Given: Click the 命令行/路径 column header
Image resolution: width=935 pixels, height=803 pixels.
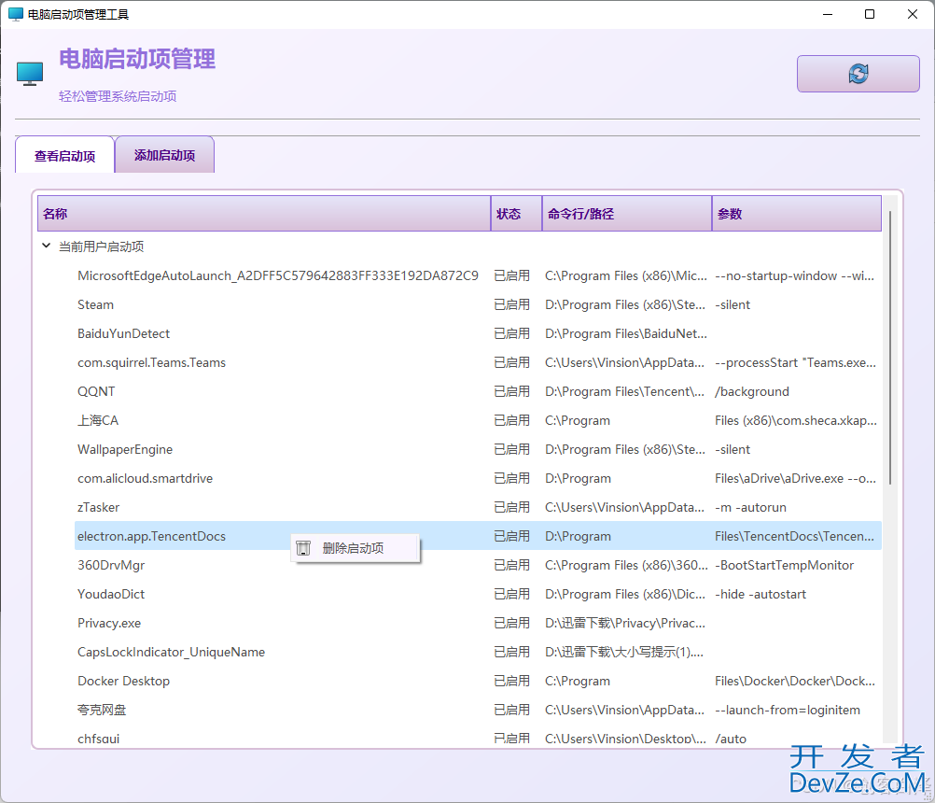Looking at the screenshot, I should 627,214.
